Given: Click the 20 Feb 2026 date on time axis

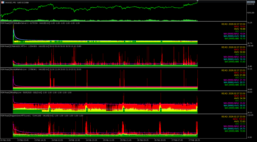Looking at the screenshot, I should tap(6, 140).
